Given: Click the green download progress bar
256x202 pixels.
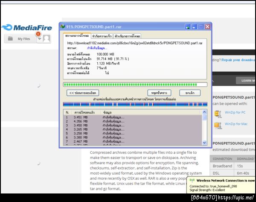Looking at the screenshot, I should click(x=135, y=85).
